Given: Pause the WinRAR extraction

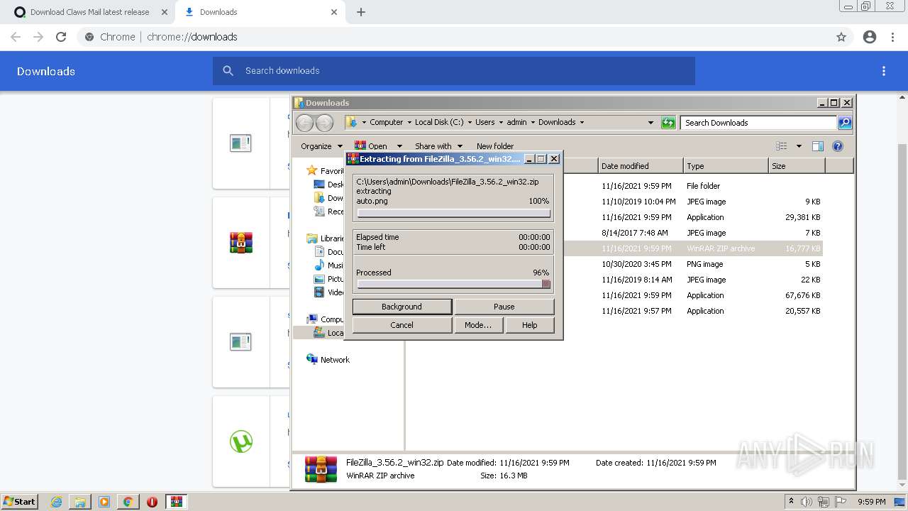Looking at the screenshot, I should 504,307.
